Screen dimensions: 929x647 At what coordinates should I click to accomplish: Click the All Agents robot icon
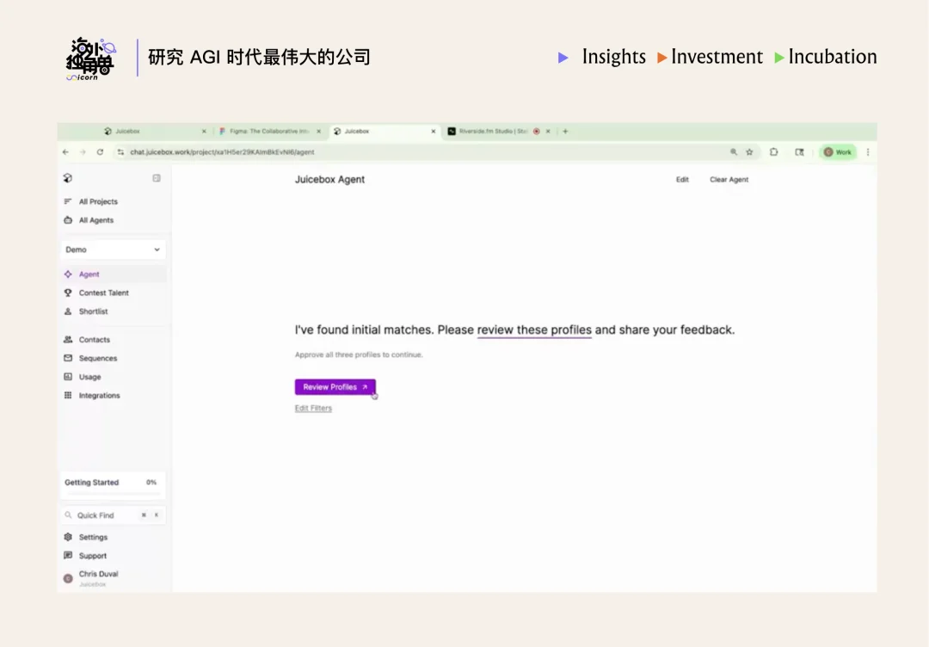pyautogui.click(x=68, y=220)
